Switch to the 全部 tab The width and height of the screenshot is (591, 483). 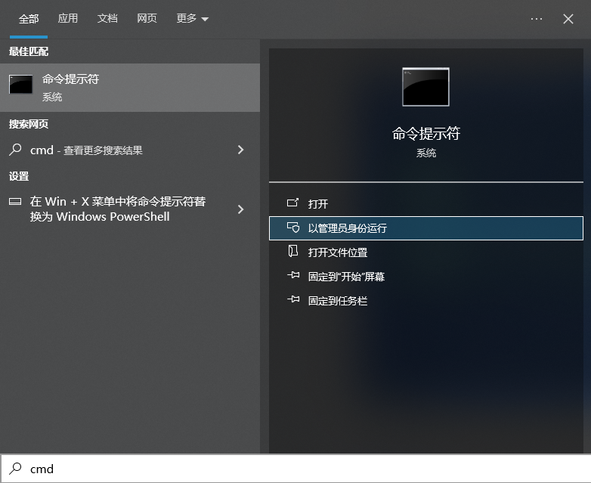[29, 19]
